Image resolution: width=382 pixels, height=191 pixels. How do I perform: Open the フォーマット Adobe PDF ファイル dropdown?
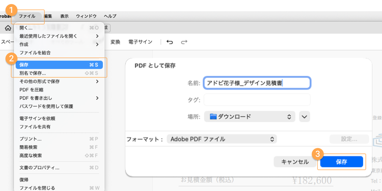(x=222, y=139)
